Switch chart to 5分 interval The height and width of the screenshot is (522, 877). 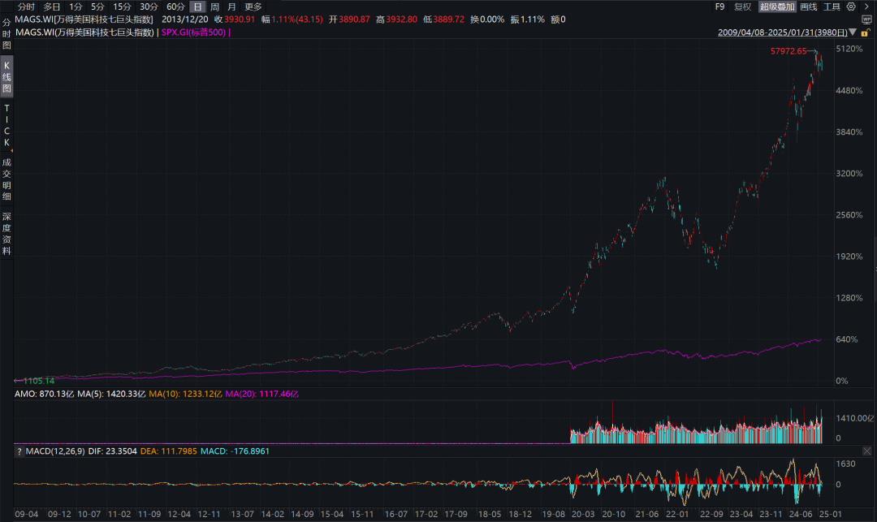click(x=97, y=6)
